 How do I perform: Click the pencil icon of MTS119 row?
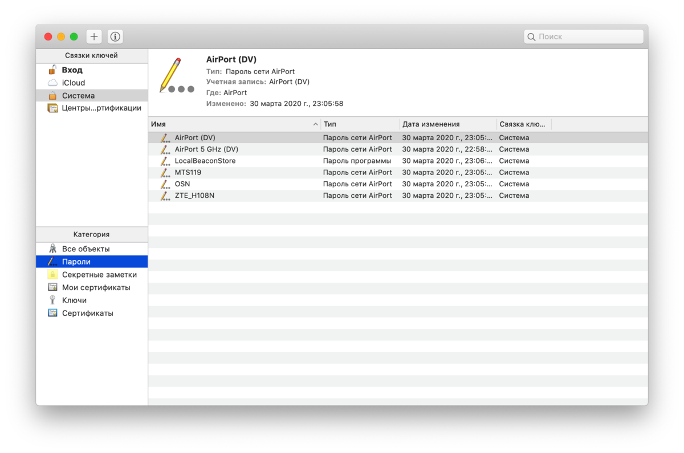pyautogui.click(x=165, y=173)
